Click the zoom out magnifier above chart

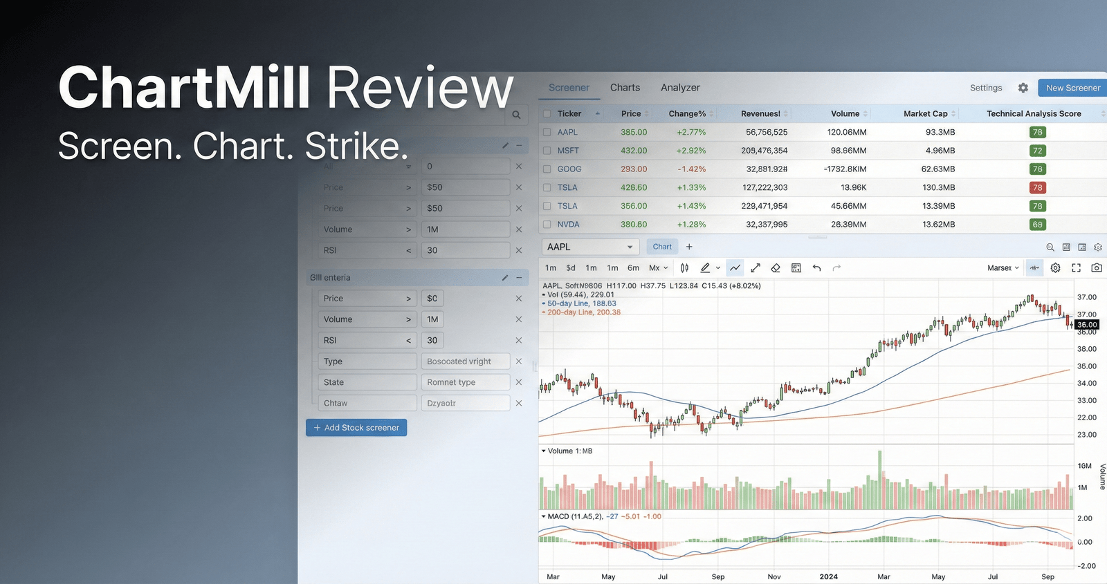coord(1050,247)
